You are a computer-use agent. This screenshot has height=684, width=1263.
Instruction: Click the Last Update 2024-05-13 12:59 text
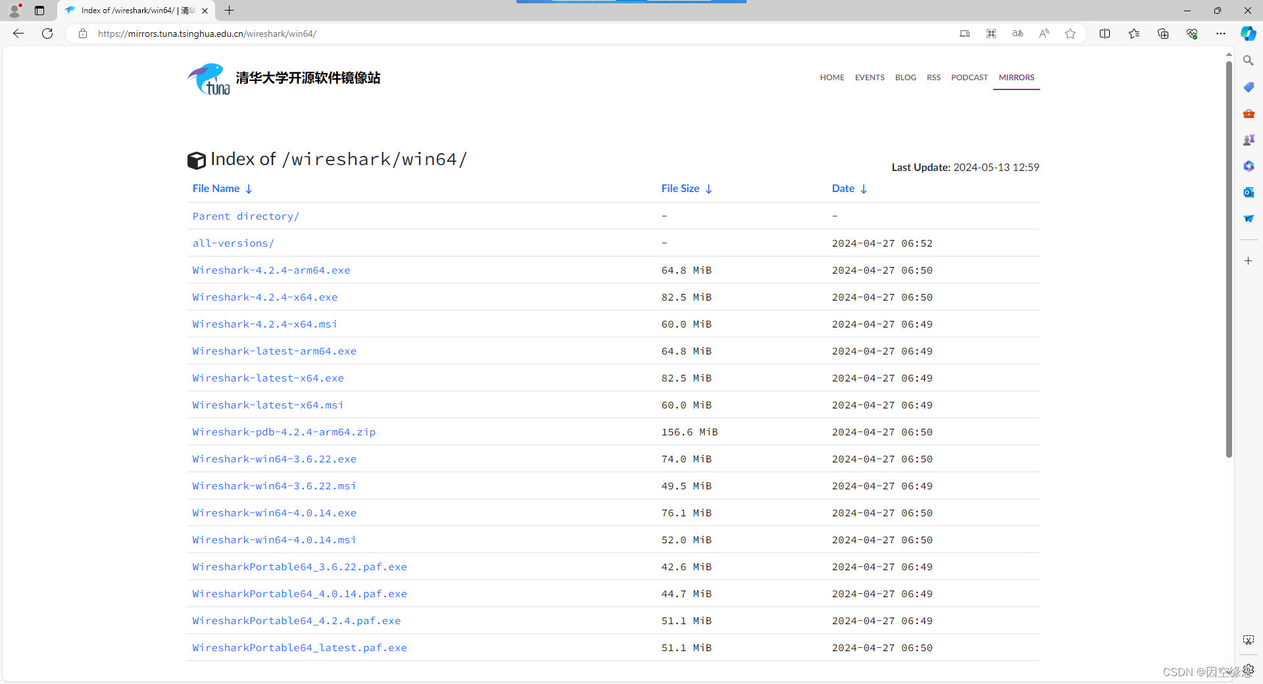click(965, 167)
